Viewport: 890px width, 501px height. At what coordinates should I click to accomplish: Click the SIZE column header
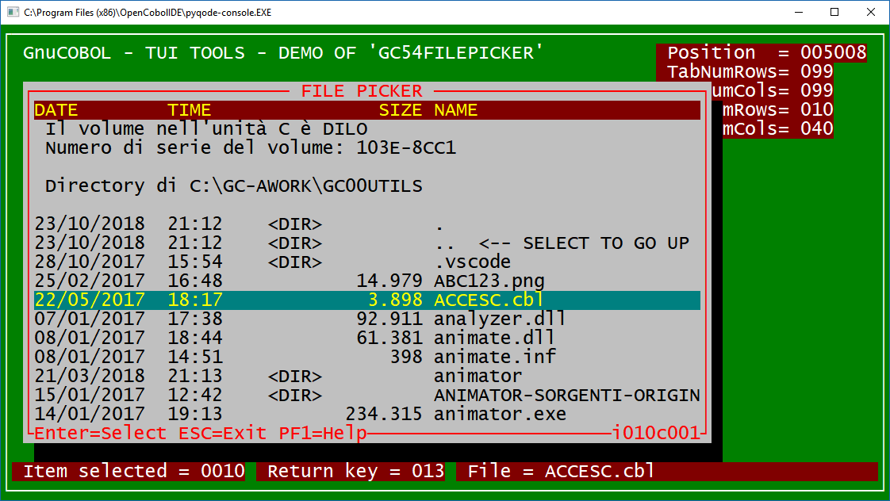coord(401,109)
